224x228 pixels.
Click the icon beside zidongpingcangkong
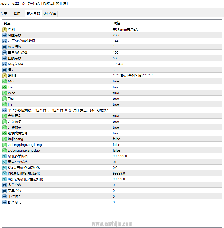click(x=4, y=145)
